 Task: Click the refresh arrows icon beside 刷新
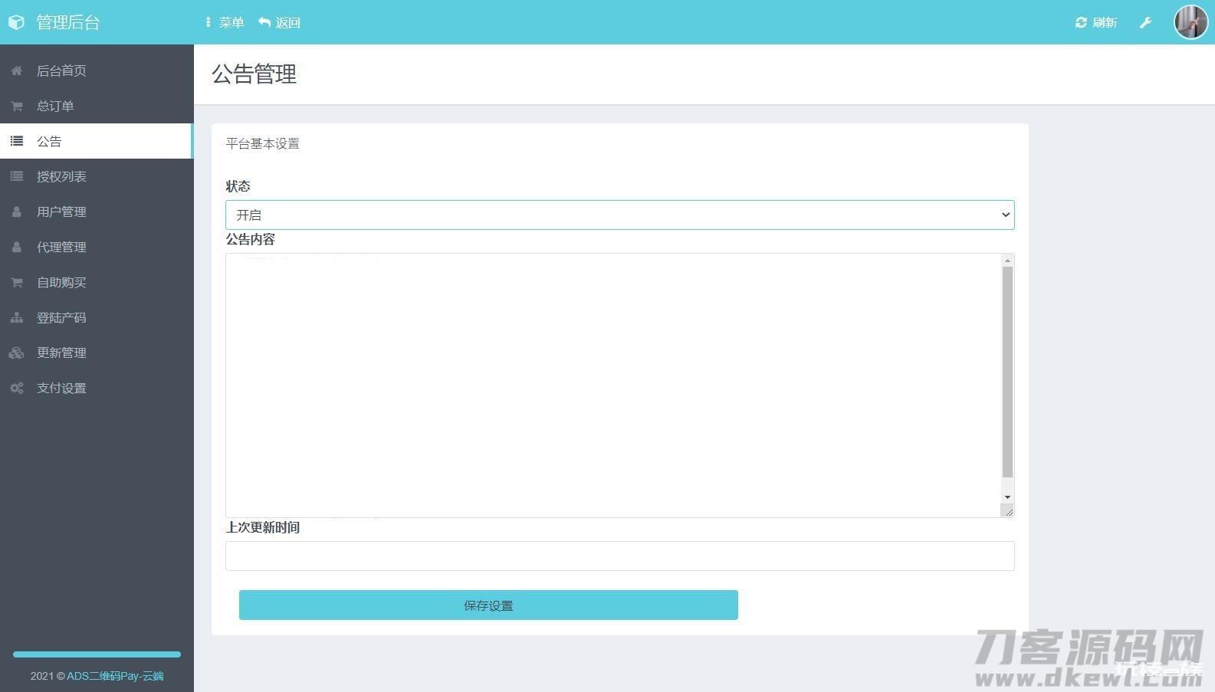click(1081, 22)
